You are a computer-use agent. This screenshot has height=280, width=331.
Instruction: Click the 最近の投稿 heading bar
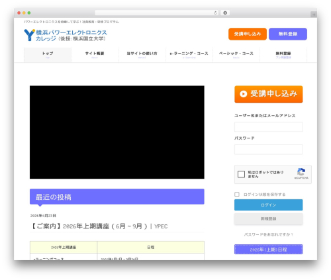click(117, 197)
